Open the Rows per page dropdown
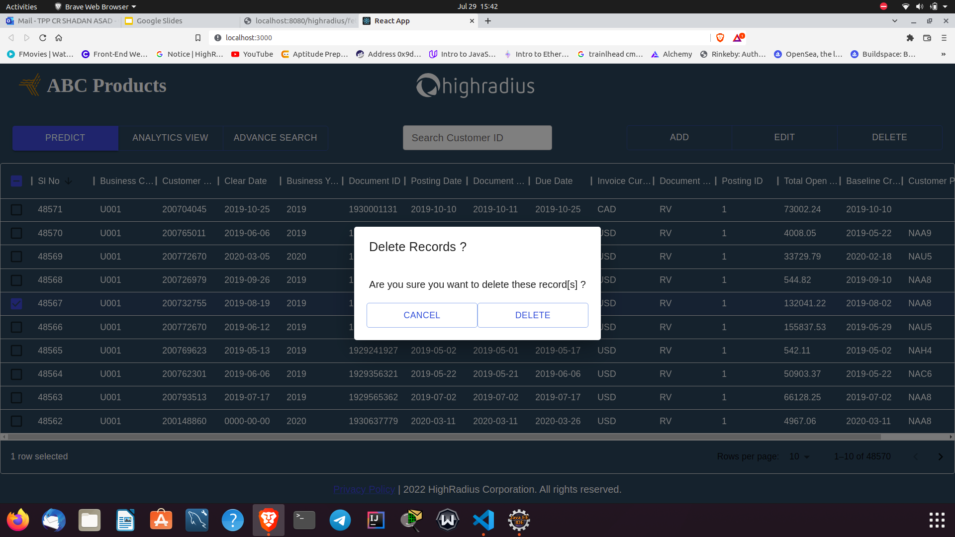The height and width of the screenshot is (537, 955). pos(799,456)
